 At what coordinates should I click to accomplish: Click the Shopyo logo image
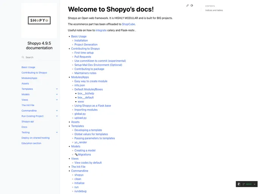pos(39,20)
